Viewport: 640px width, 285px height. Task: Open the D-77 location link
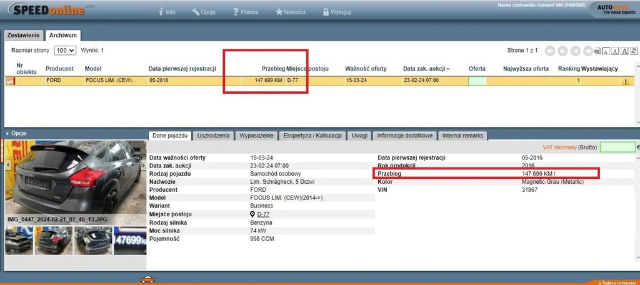pos(263,214)
